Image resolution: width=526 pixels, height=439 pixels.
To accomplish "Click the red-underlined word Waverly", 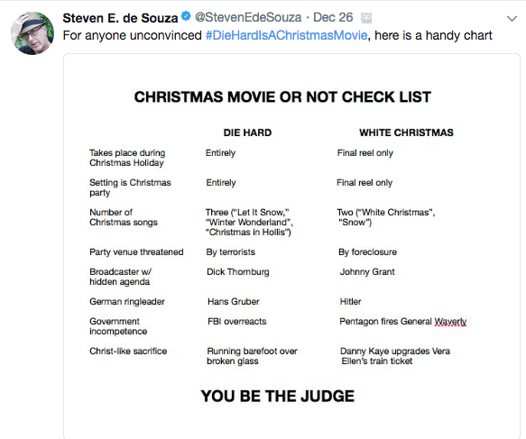I will tap(450, 322).
